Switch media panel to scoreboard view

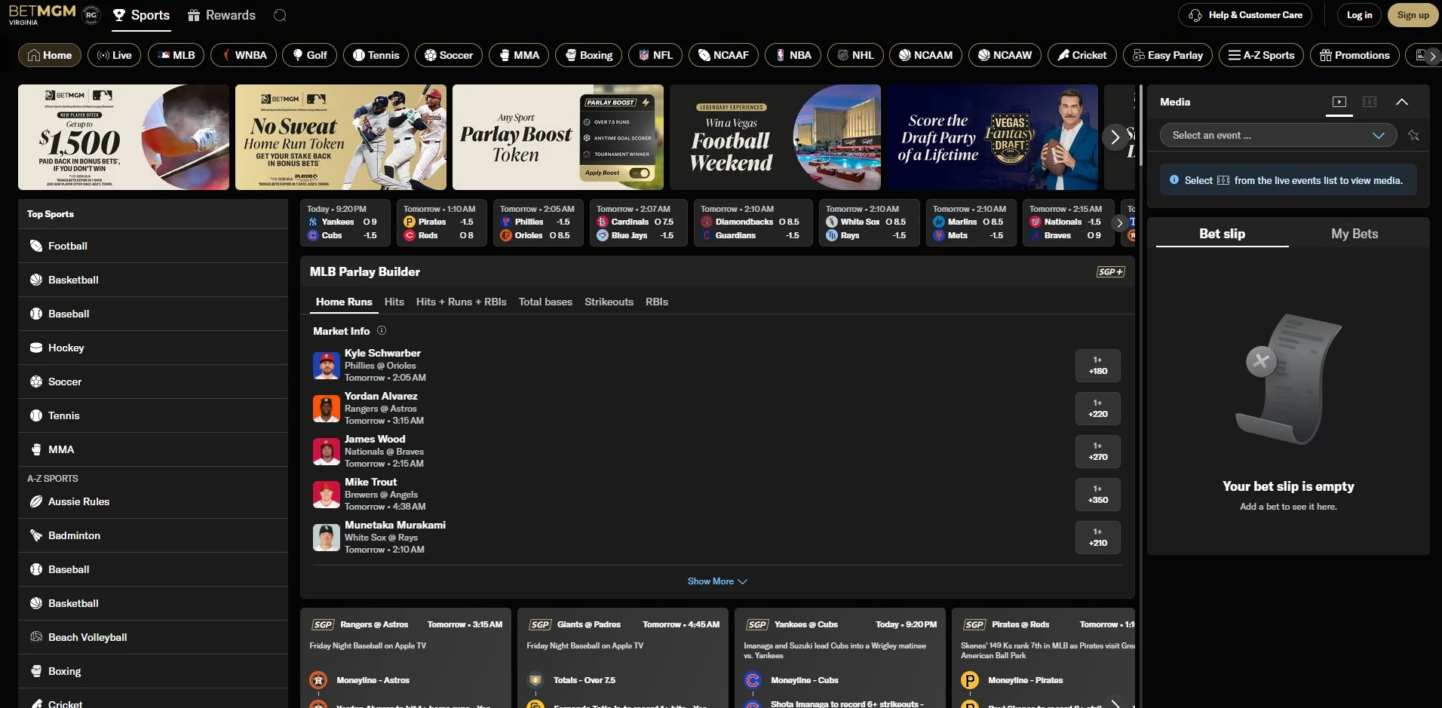point(1370,102)
